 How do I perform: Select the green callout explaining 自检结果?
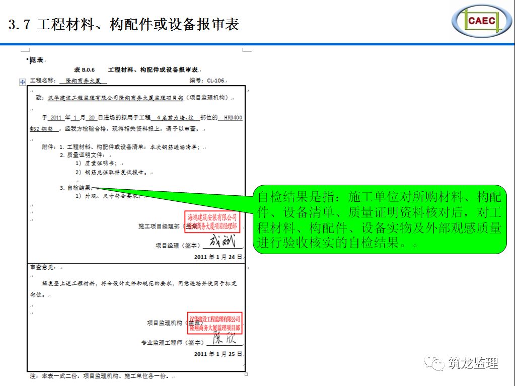[381, 219]
